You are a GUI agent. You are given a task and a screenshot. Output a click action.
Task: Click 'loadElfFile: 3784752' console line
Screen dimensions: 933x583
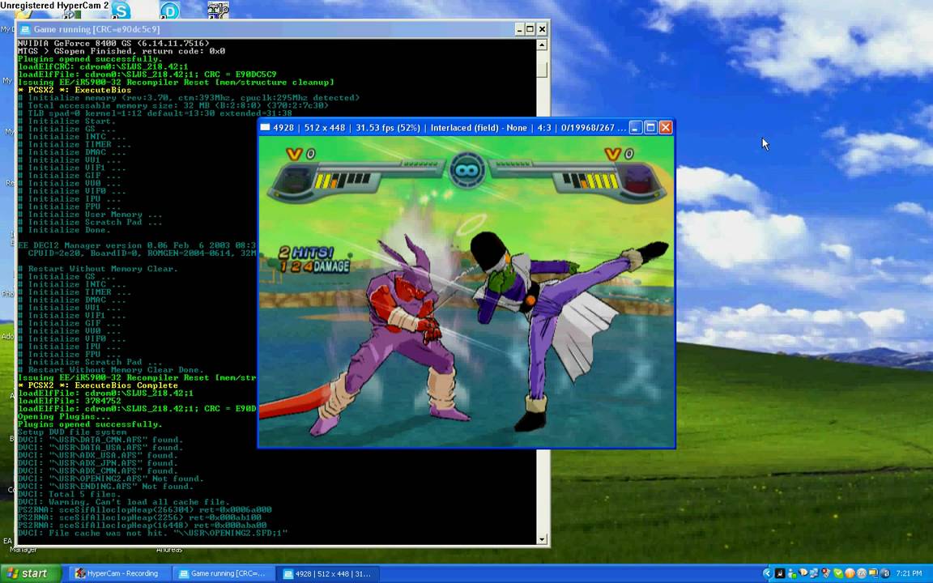(70, 401)
